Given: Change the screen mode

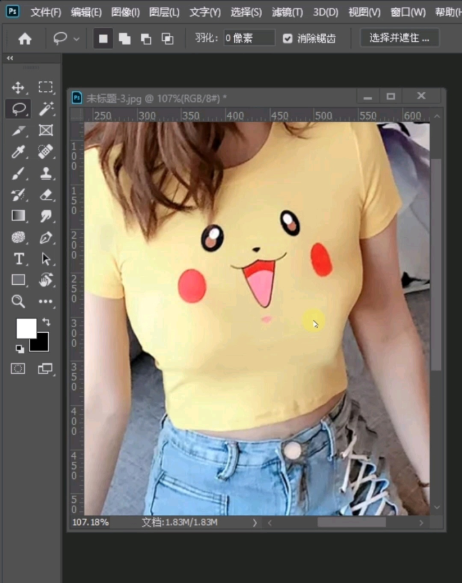Looking at the screenshot, I should pyautogui.click(x=46, y=369).
